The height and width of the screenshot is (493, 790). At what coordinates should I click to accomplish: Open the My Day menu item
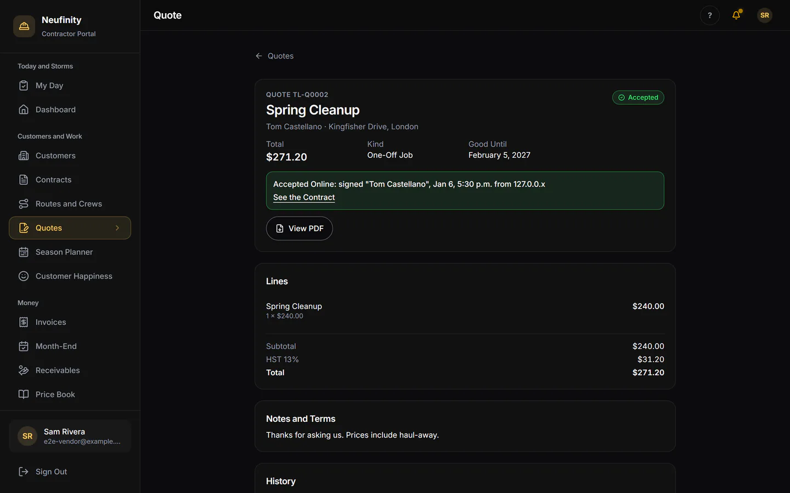coord(70,85)
